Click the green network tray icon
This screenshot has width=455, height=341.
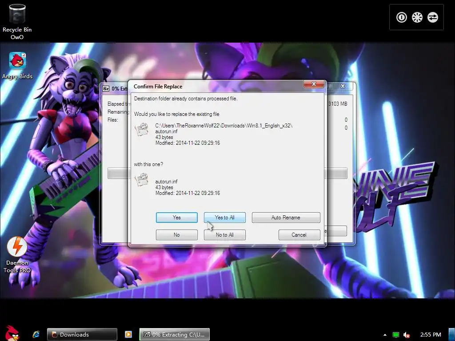tap(396, 335)
